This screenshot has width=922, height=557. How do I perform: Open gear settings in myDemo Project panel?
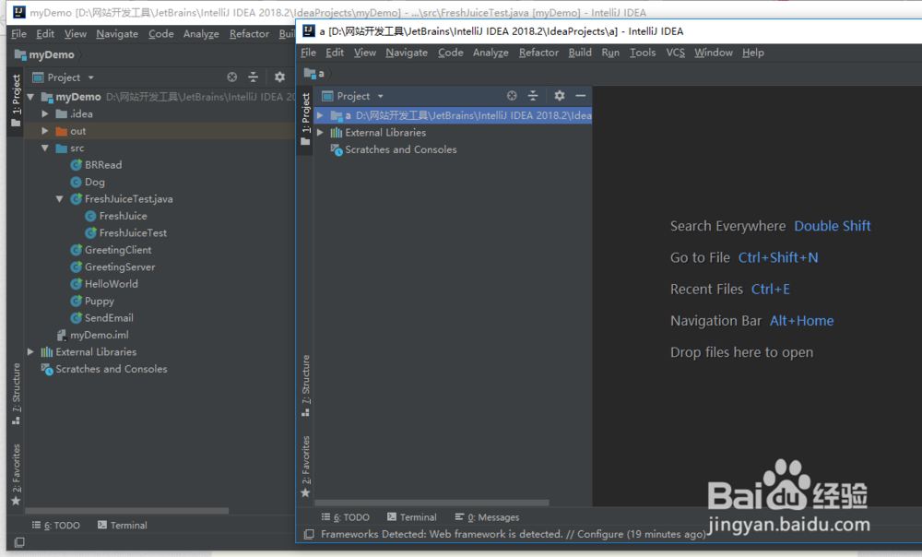click(279, 77)
